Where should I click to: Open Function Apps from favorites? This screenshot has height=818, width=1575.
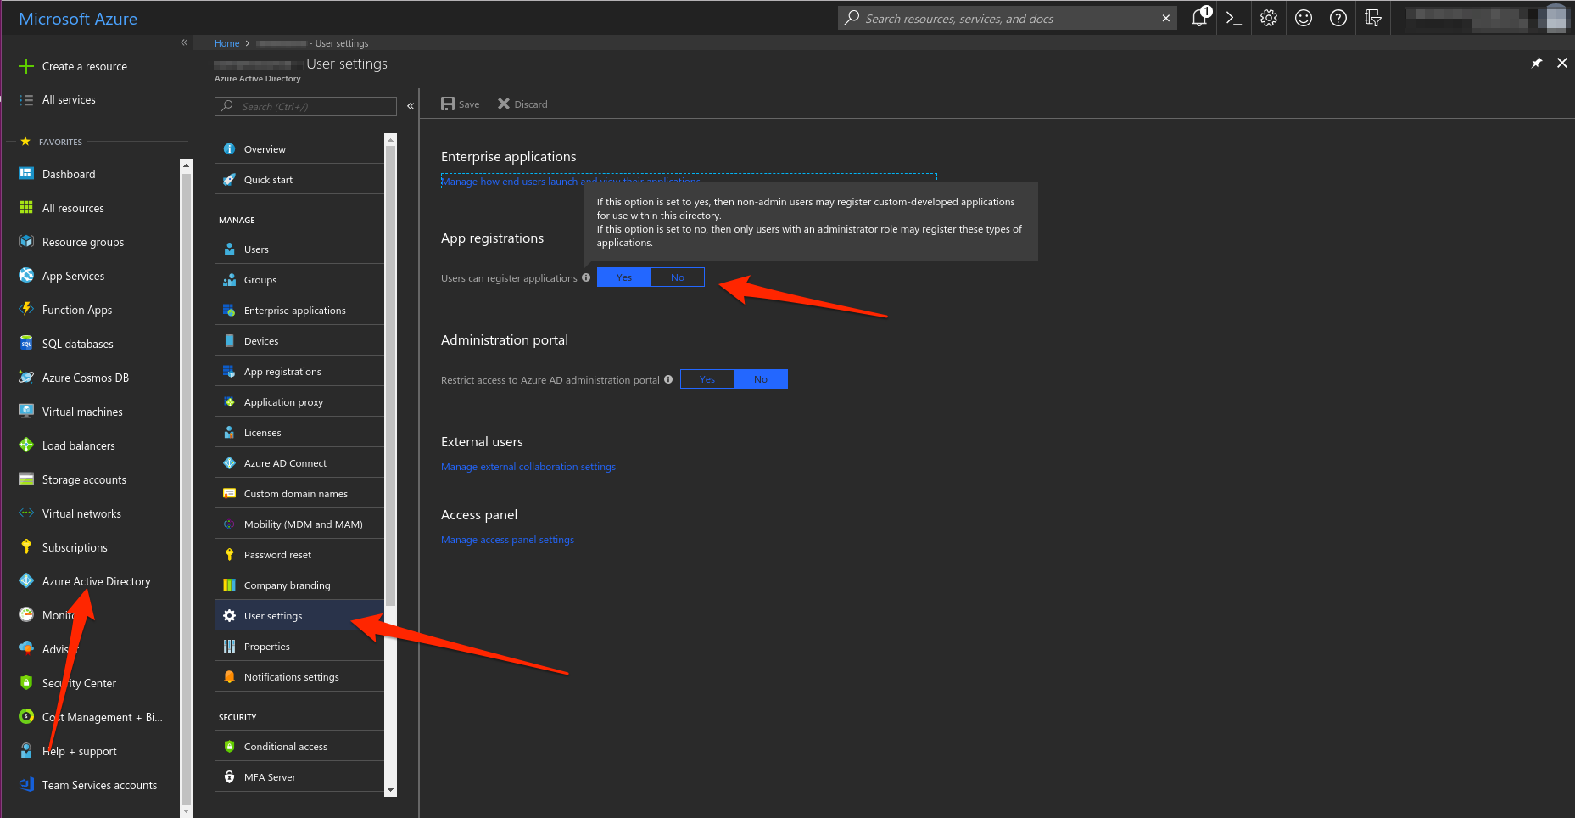(x=76, y=309)
